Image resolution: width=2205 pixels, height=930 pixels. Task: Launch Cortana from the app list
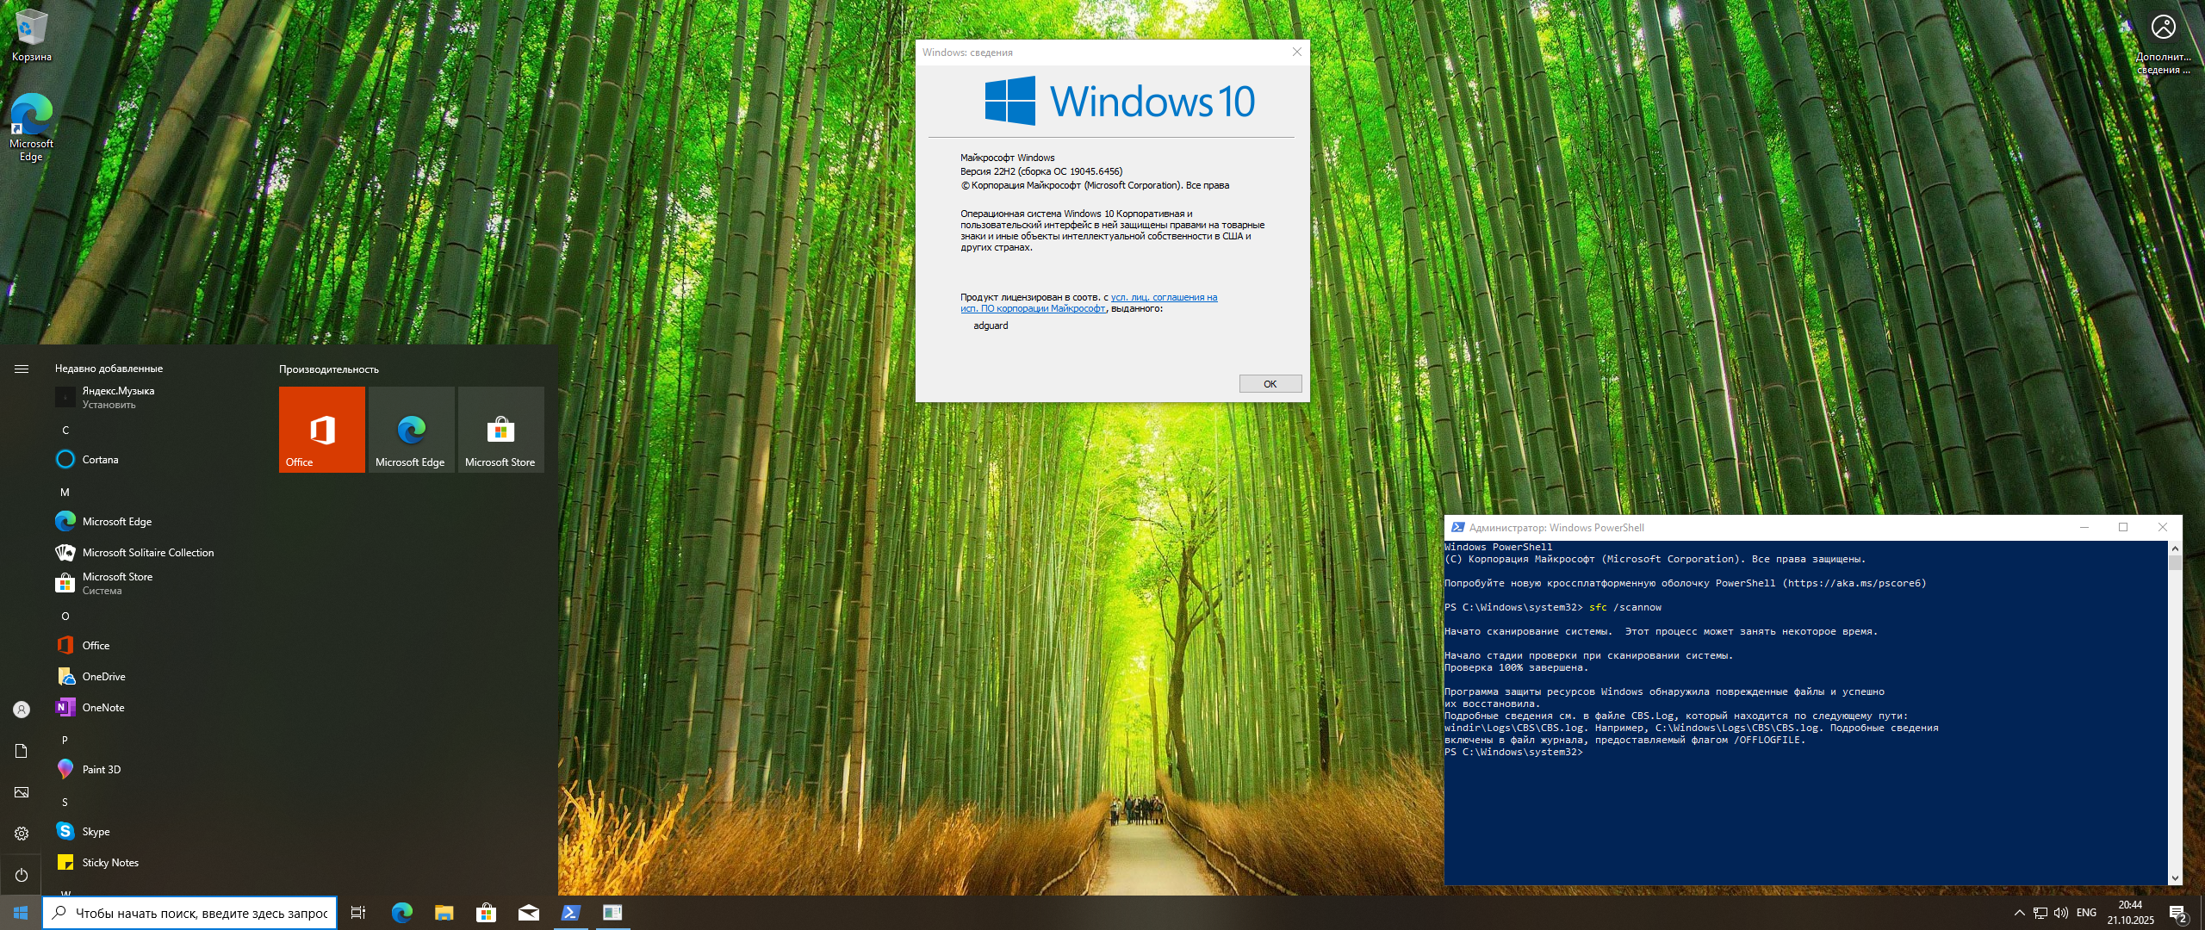pyautogui.click(x=100, y=460)
